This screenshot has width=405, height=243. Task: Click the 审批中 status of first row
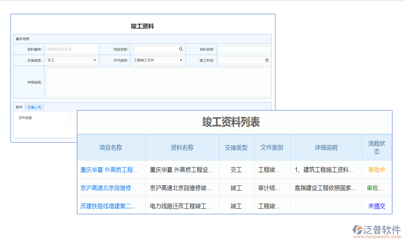coord(377,170)
